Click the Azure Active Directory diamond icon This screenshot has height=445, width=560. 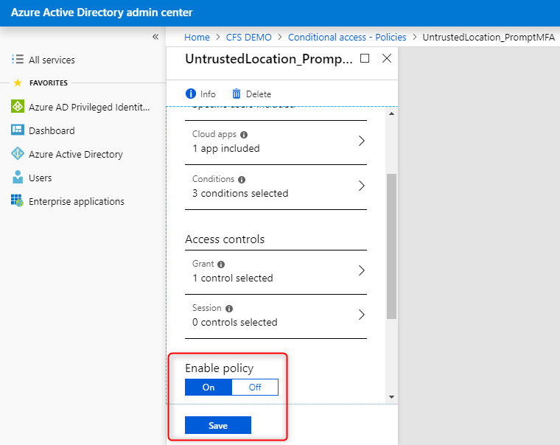tap(18, 153)
